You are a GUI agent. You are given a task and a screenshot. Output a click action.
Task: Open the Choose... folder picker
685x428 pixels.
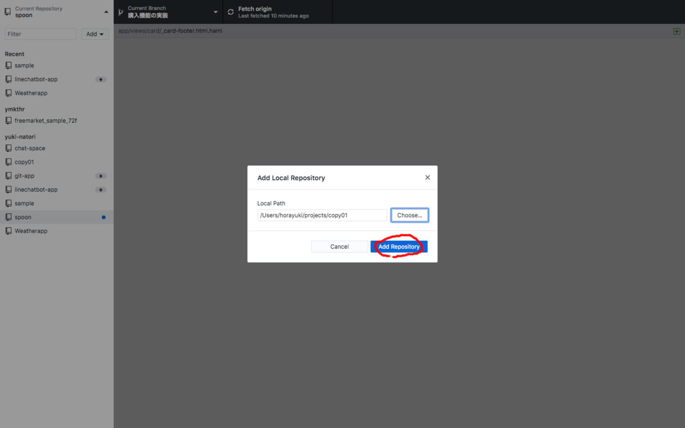[410, 215]
